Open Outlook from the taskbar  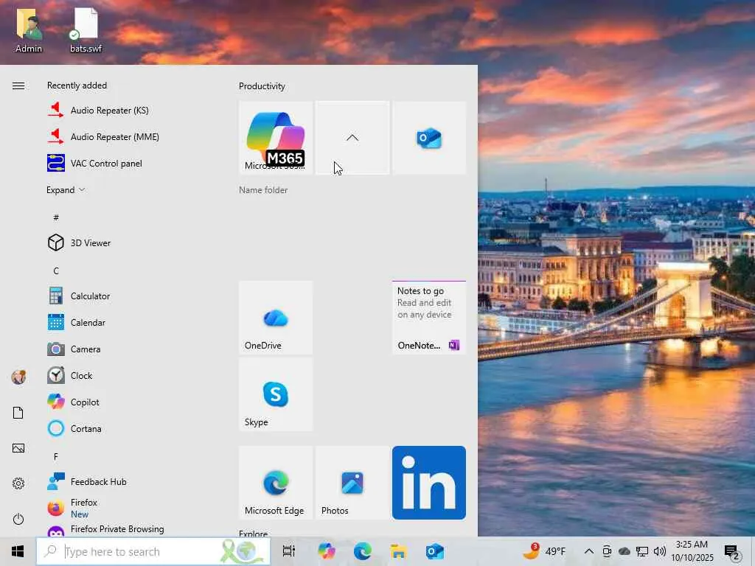(435, 551)
